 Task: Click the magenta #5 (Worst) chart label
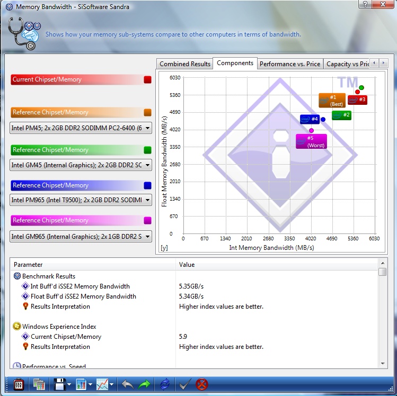(x=311, y=141)
